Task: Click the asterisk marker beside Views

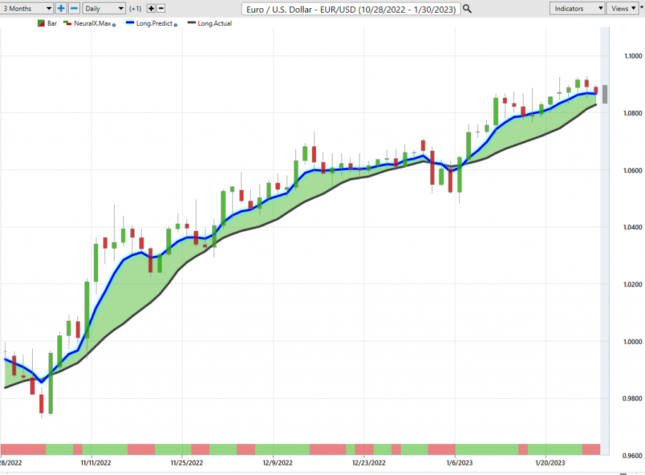Action: pos(642,8)
